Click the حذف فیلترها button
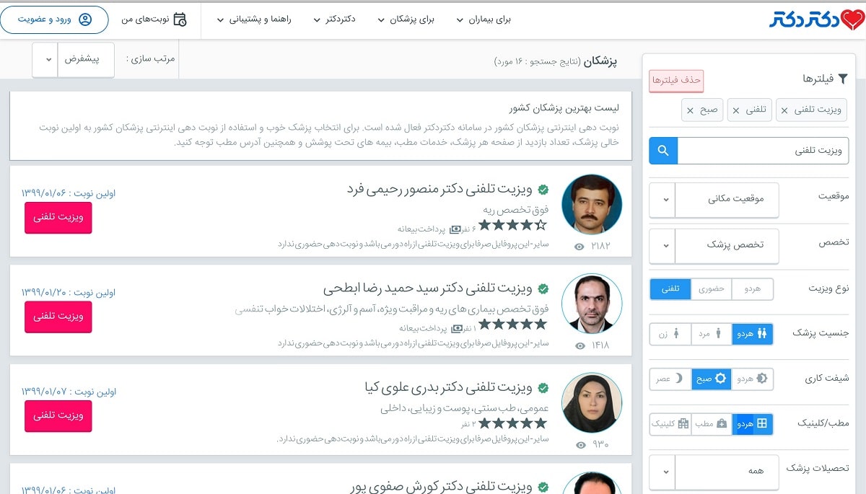The height and width of the screenshot is (494, 866). pyautogui.click(x=676, y=80)
